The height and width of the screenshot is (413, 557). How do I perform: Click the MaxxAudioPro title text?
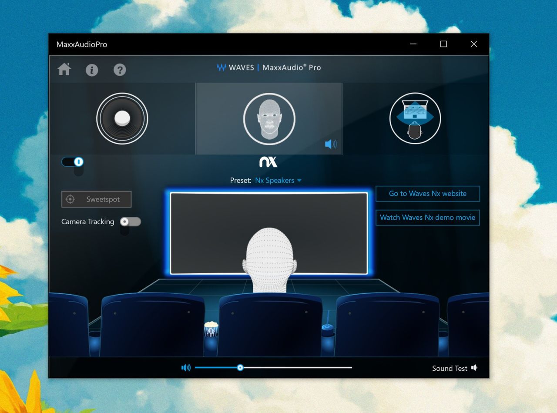pos(82,44)
